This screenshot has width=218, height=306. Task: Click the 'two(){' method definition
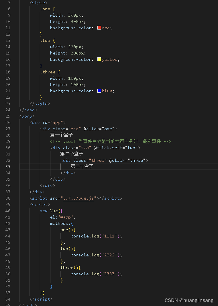[x=68, y=249]
